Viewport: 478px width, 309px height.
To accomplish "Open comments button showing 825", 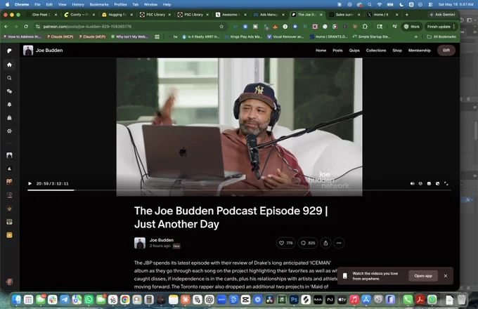I will tap(308, 243).
